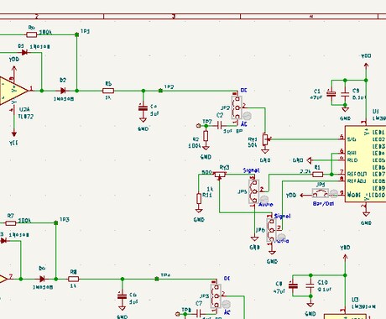Select capacitor C7 symbol
386x319 pixels.
click(x=199, y=313)
